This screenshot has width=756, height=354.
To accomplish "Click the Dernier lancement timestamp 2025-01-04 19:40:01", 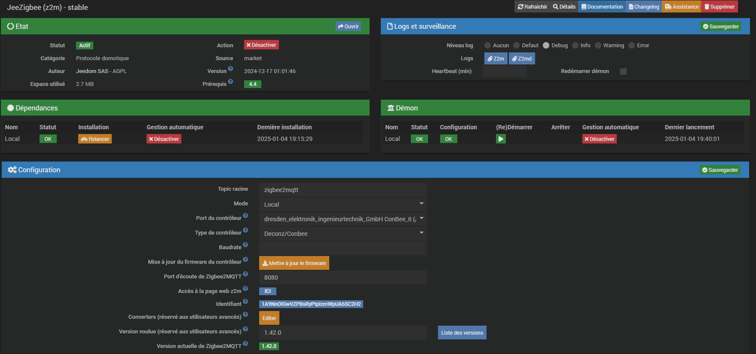I will tap(692, 139).
